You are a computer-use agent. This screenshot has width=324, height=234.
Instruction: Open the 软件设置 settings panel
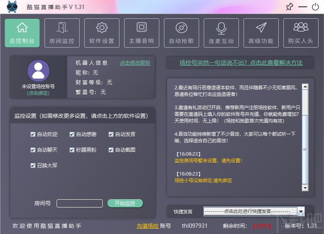click(101, 33)
